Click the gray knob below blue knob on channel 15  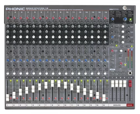point(99,66)
